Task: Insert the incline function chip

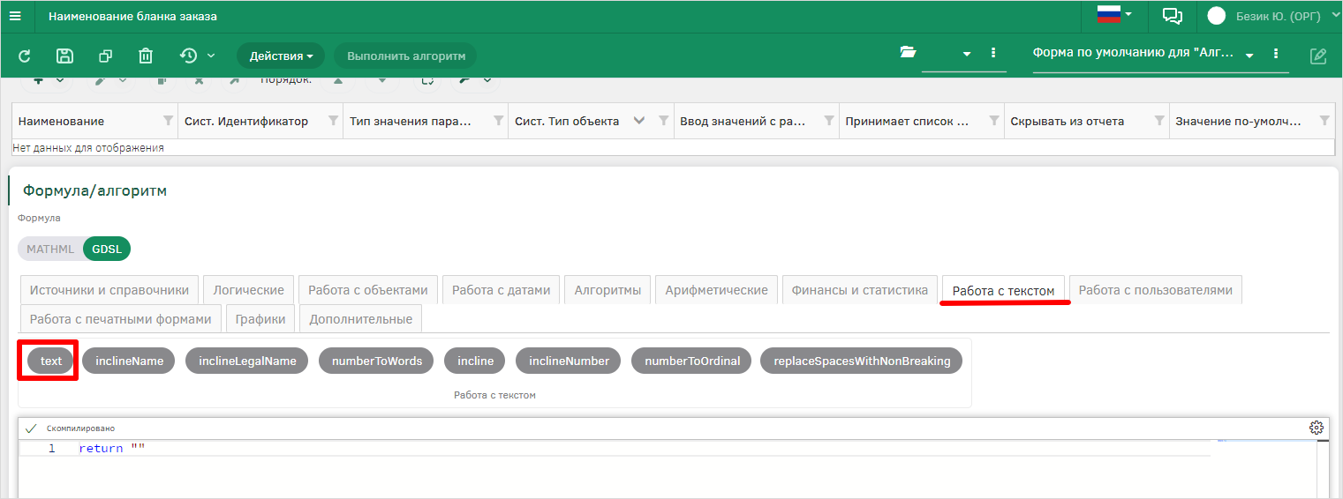Action: [475, 361]
